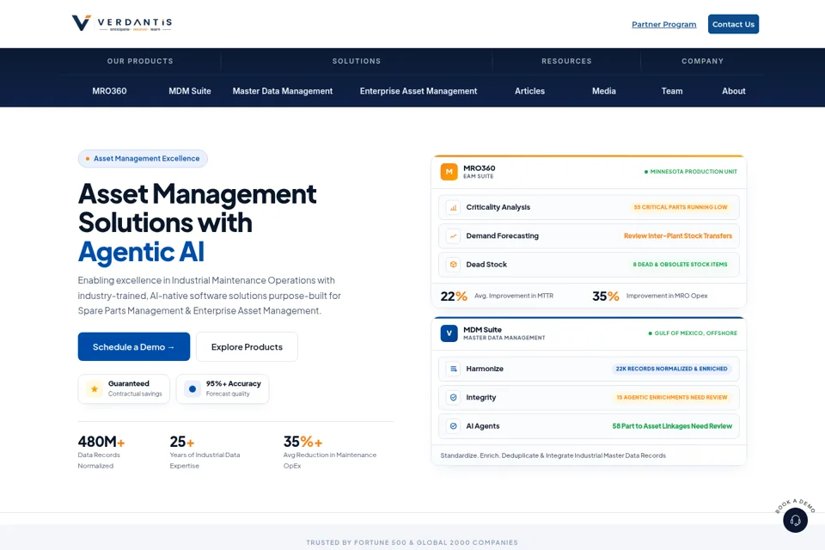Click the 35% Improvement in MRO Opex stat
Viewport: 825px width, 550px height.
tap(650, 296)
